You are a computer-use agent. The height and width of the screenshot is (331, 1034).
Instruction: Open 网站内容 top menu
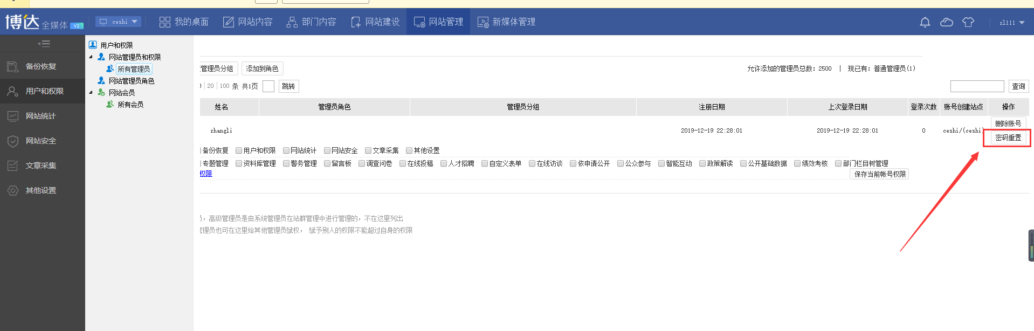[x=247, y=22]
